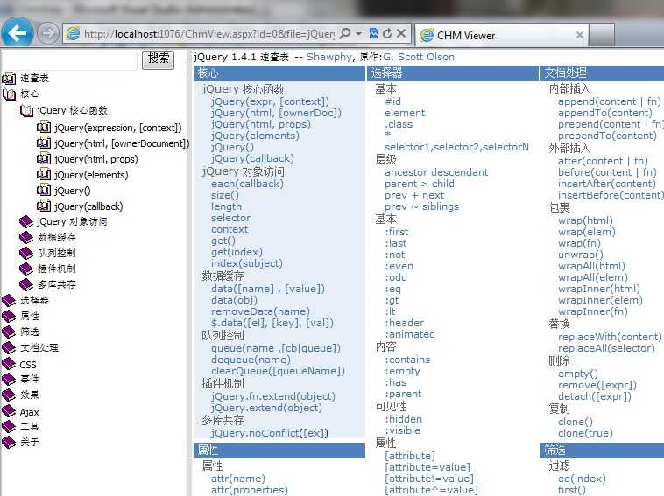Viewport: 664px width, 496px height.
Task: Select jQuery(callback) label in sidebar tree
Action: coord(88,206)
